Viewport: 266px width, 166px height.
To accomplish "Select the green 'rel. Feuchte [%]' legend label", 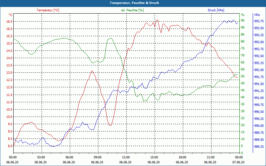I will pos(132,10).
